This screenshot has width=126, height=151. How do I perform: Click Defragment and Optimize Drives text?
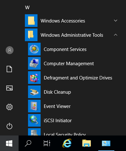tap(78, 78)
